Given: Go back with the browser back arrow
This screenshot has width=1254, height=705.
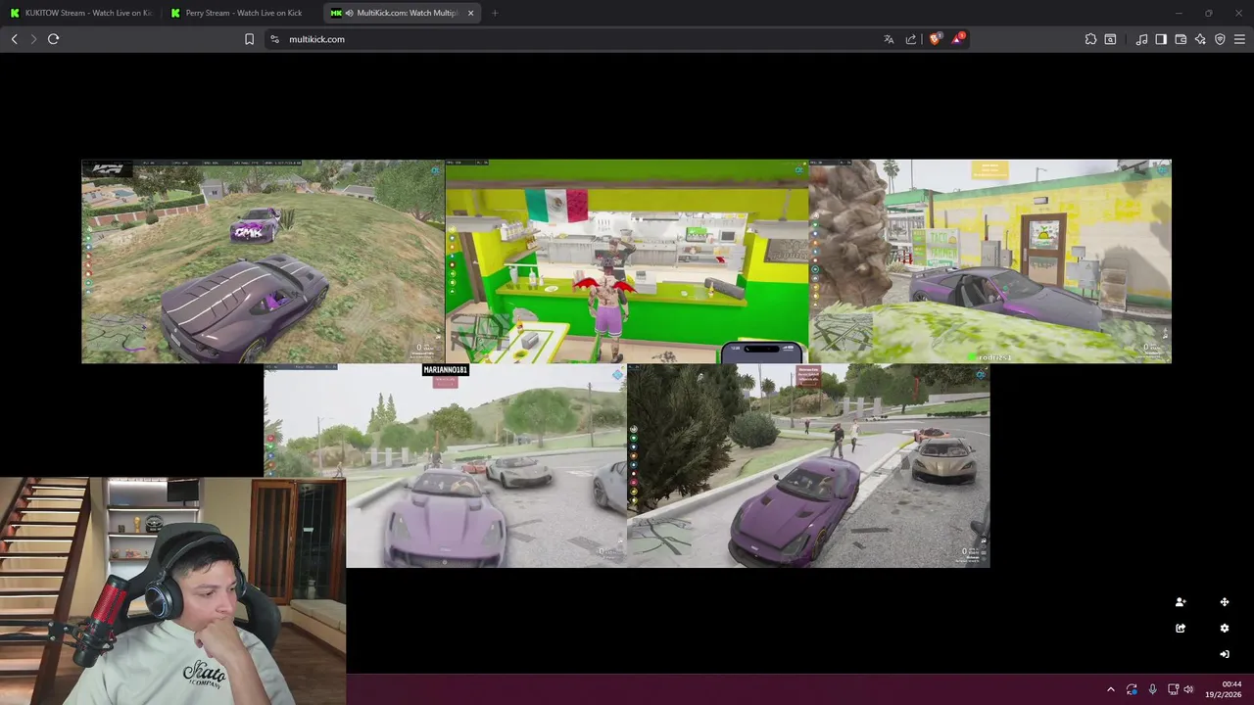Looking at the screenshot, I should click(14, 39).
